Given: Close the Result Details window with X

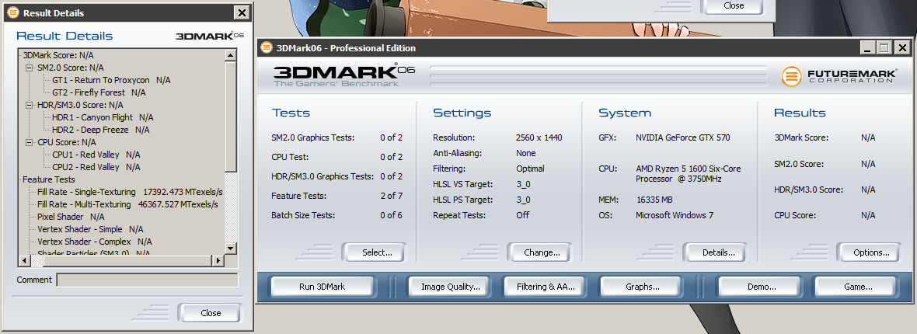Looking at the screenshot, I should click(242, 13).
